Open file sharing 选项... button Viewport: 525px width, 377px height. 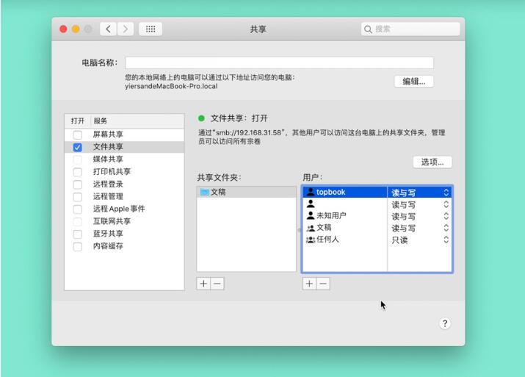(432, 162)
